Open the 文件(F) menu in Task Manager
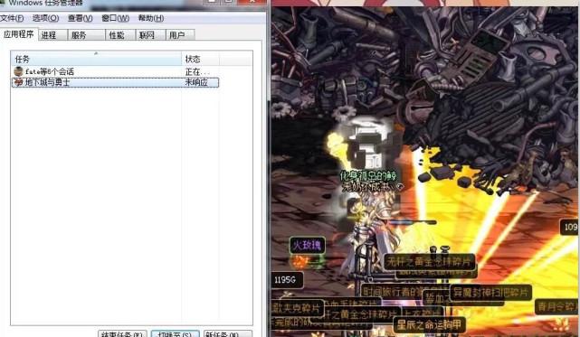Screen dimensions: 580x337 click(12, 18)
